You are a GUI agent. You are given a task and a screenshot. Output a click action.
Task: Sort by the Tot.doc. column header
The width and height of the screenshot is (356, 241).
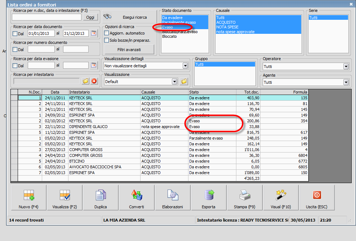248,92
